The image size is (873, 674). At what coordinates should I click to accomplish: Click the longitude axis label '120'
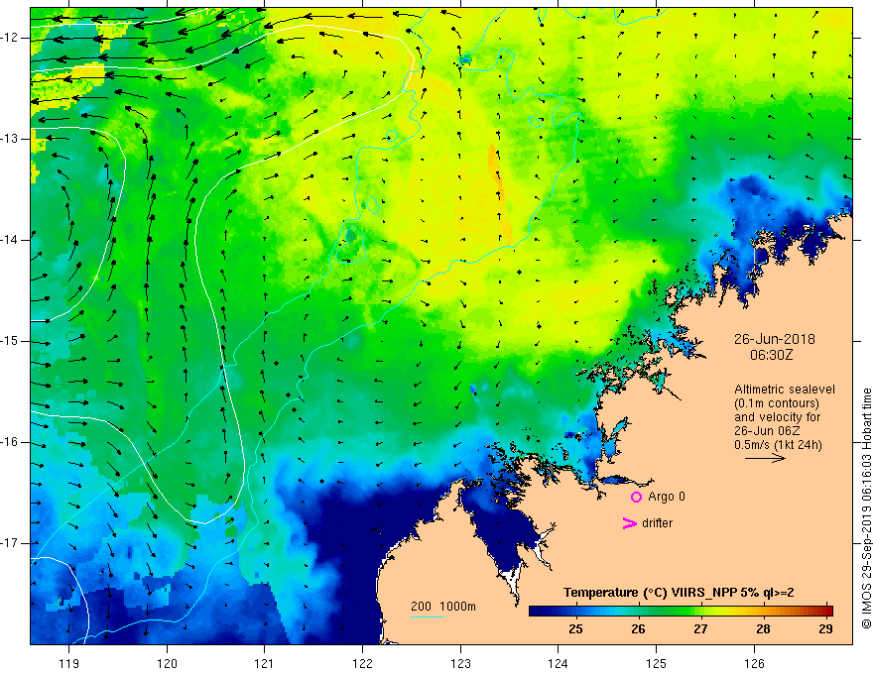(x=167, y=663)
